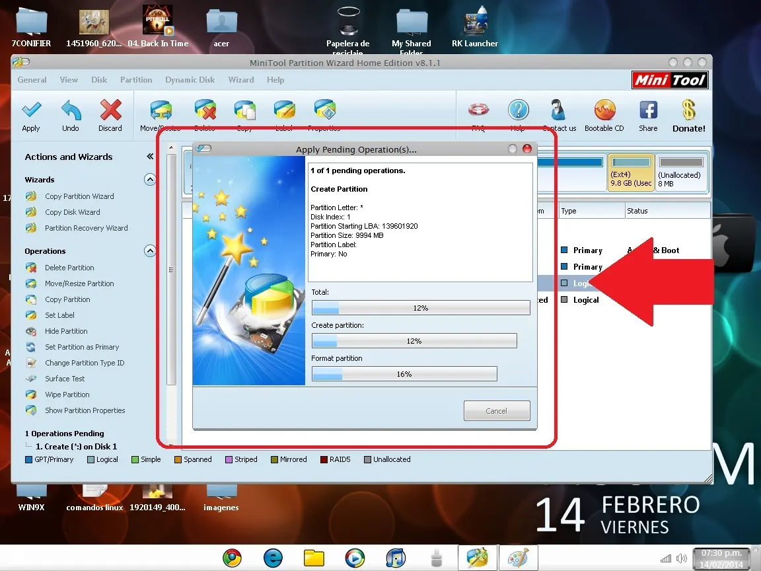Open the Contact us icon

coord(558,110)
